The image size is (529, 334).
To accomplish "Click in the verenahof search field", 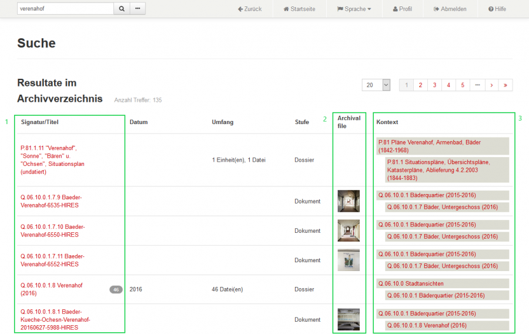I will 65,9.
